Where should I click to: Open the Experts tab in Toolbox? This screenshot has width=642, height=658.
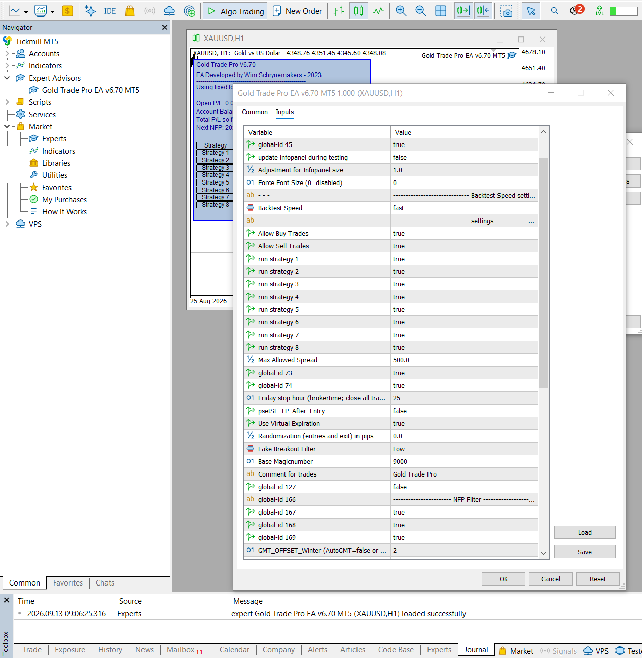tap(439, 649)
